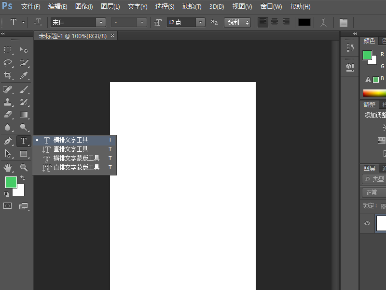This screenshot has height=290, width=386.
Task: Toggle Character and Paragraph panels
Action: 344,22
